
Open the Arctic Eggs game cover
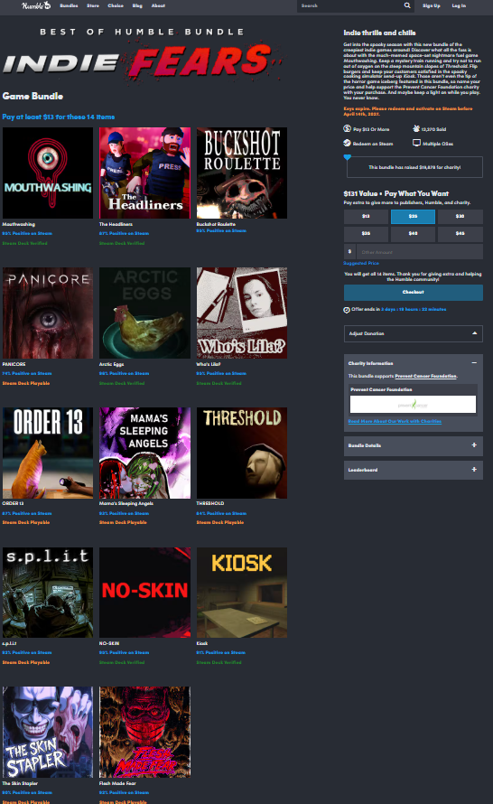click(144, 313)
